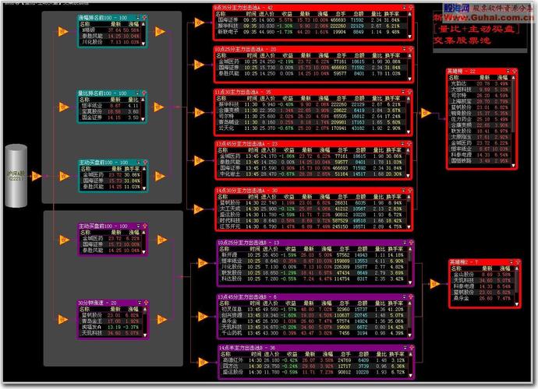The height and width of the screenshot is (389, 538).
Task: Toggle the pin icon on the 英雄榜 title bar
Action: point(515,71)
